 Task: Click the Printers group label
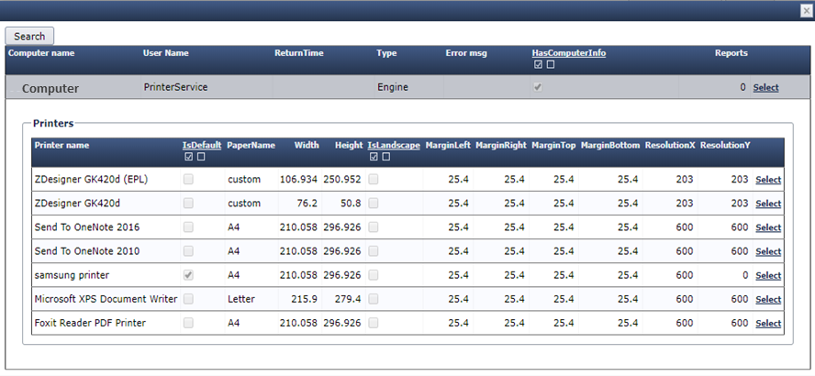(53, 124)
